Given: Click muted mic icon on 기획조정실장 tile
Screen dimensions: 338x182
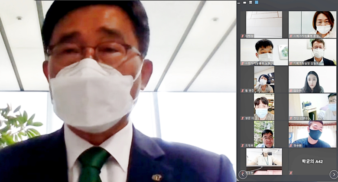Looking at the screenshot, I should 291,64.
